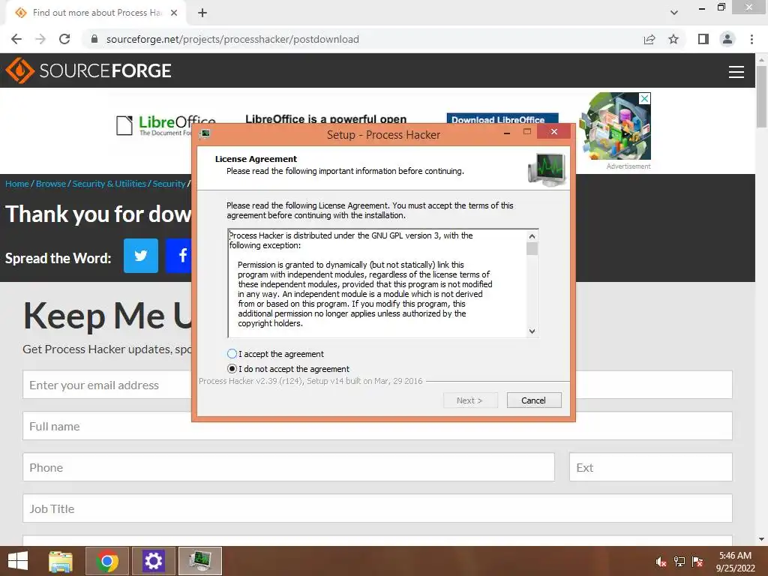This screenshot has width=768, height=576.
Task: Click the license text scrollbar thumb
Action: tap(532, 249)
